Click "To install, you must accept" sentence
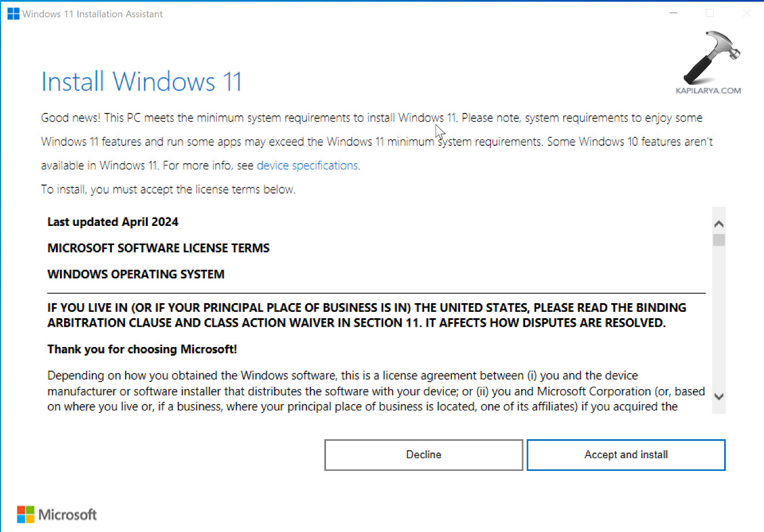This screenshot has height=532, width=764. (x=168, y=190)
